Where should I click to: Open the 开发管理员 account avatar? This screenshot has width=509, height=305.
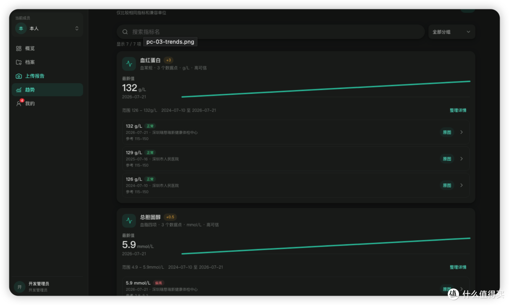19,287
